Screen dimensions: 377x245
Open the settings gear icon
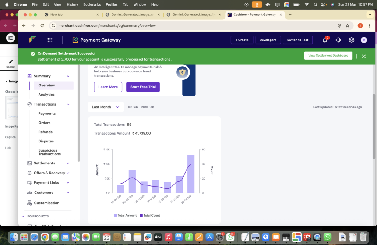pyautogui.click(x=351, y=40)
